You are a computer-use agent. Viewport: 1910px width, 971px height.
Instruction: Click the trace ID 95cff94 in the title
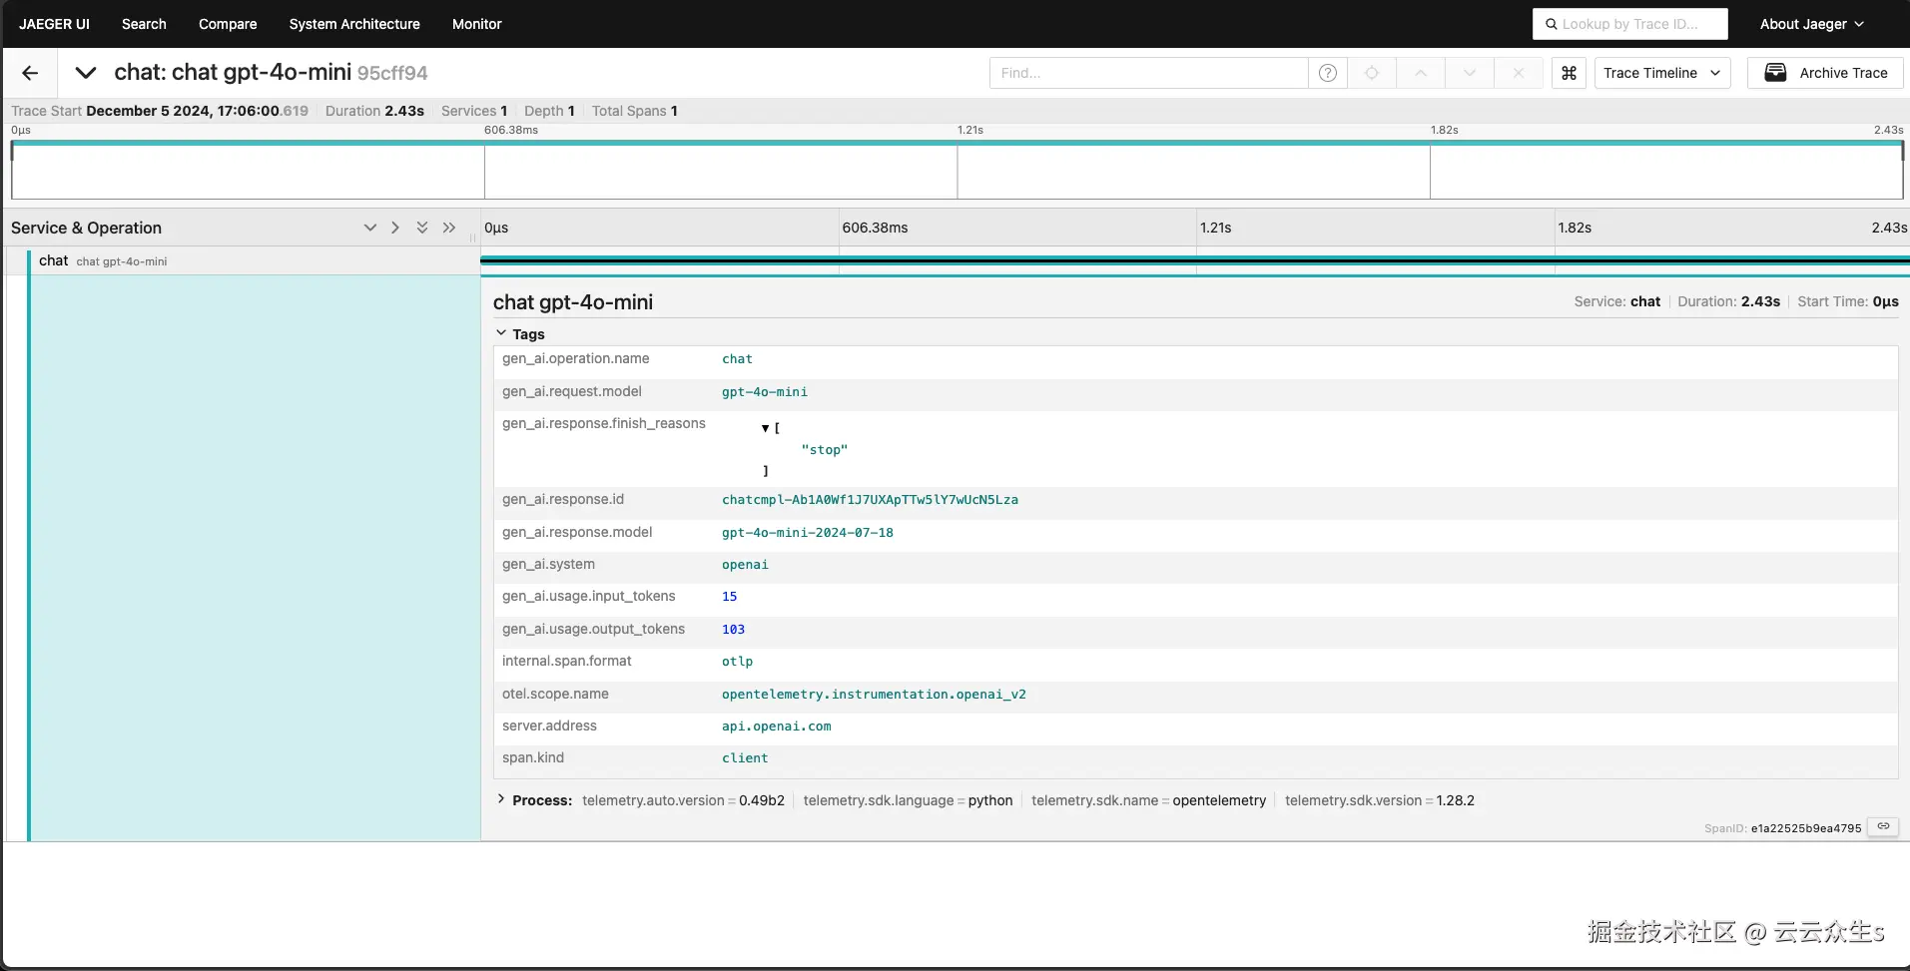[x=392, y=73]
